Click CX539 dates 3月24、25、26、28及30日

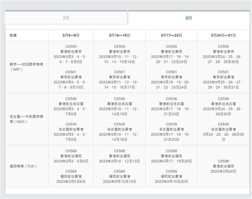[223, 137]
